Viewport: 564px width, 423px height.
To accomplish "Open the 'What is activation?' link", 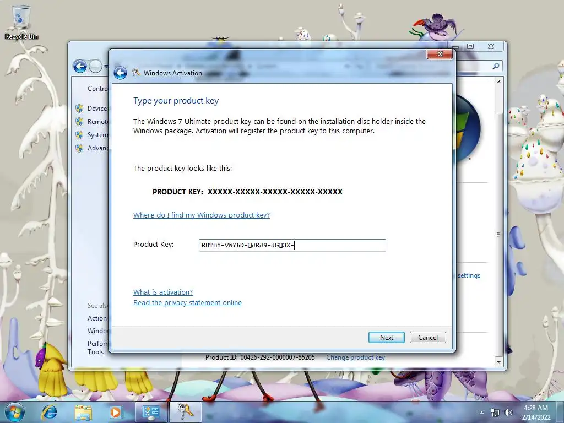I will pos(163,292).
